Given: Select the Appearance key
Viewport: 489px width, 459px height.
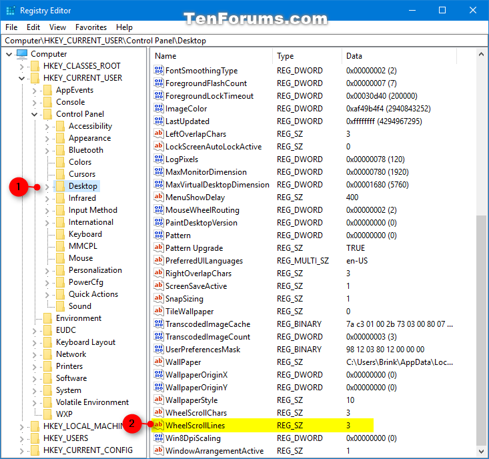Looking at the screenshot, I should (x=89, y=138).
